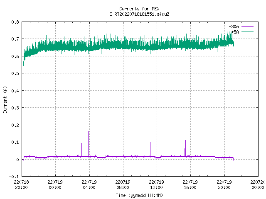The width and height of the screenshot is (266, 199).
Task: Click the 220719 00:00 x-axis tick label
Action: [x=55, y=185]
